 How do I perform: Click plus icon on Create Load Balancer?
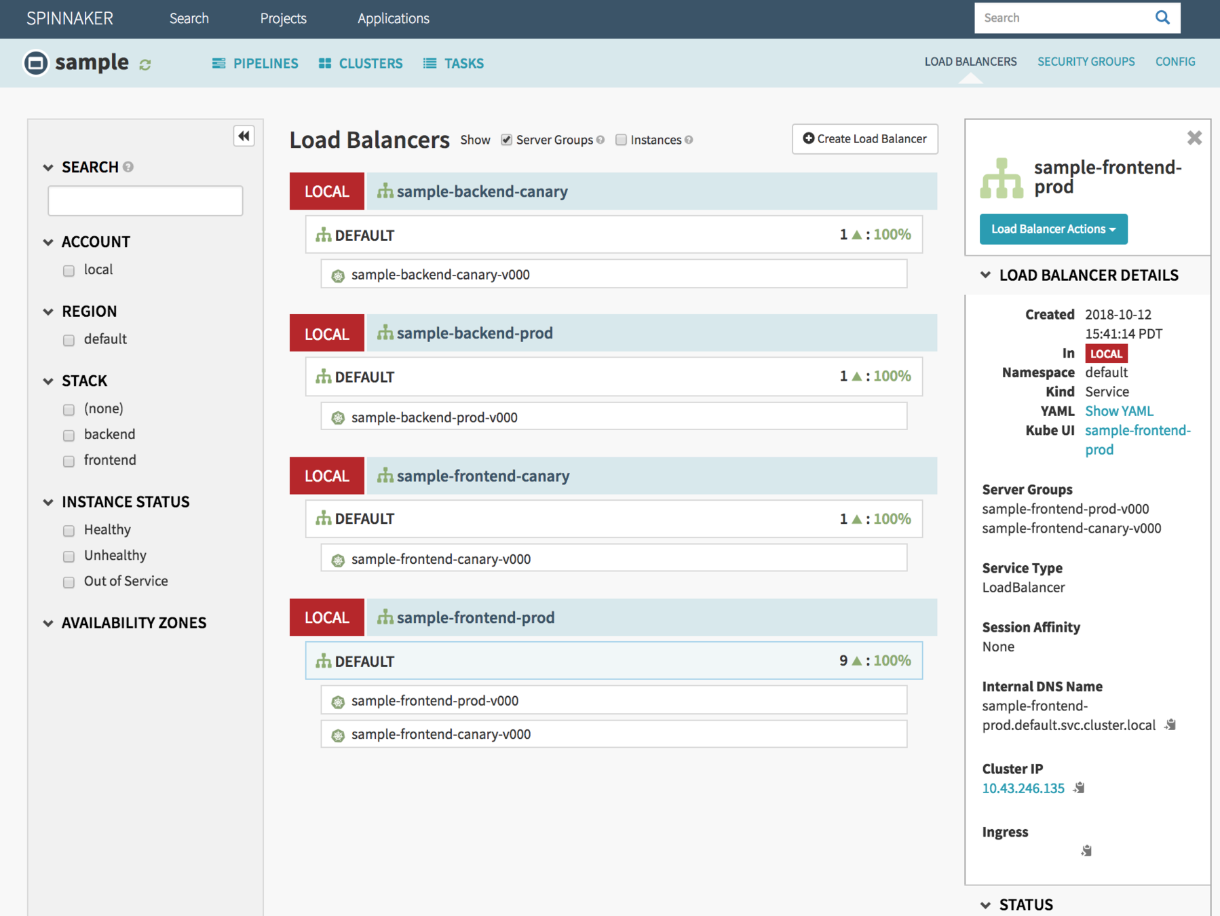(x=808, y=138)
